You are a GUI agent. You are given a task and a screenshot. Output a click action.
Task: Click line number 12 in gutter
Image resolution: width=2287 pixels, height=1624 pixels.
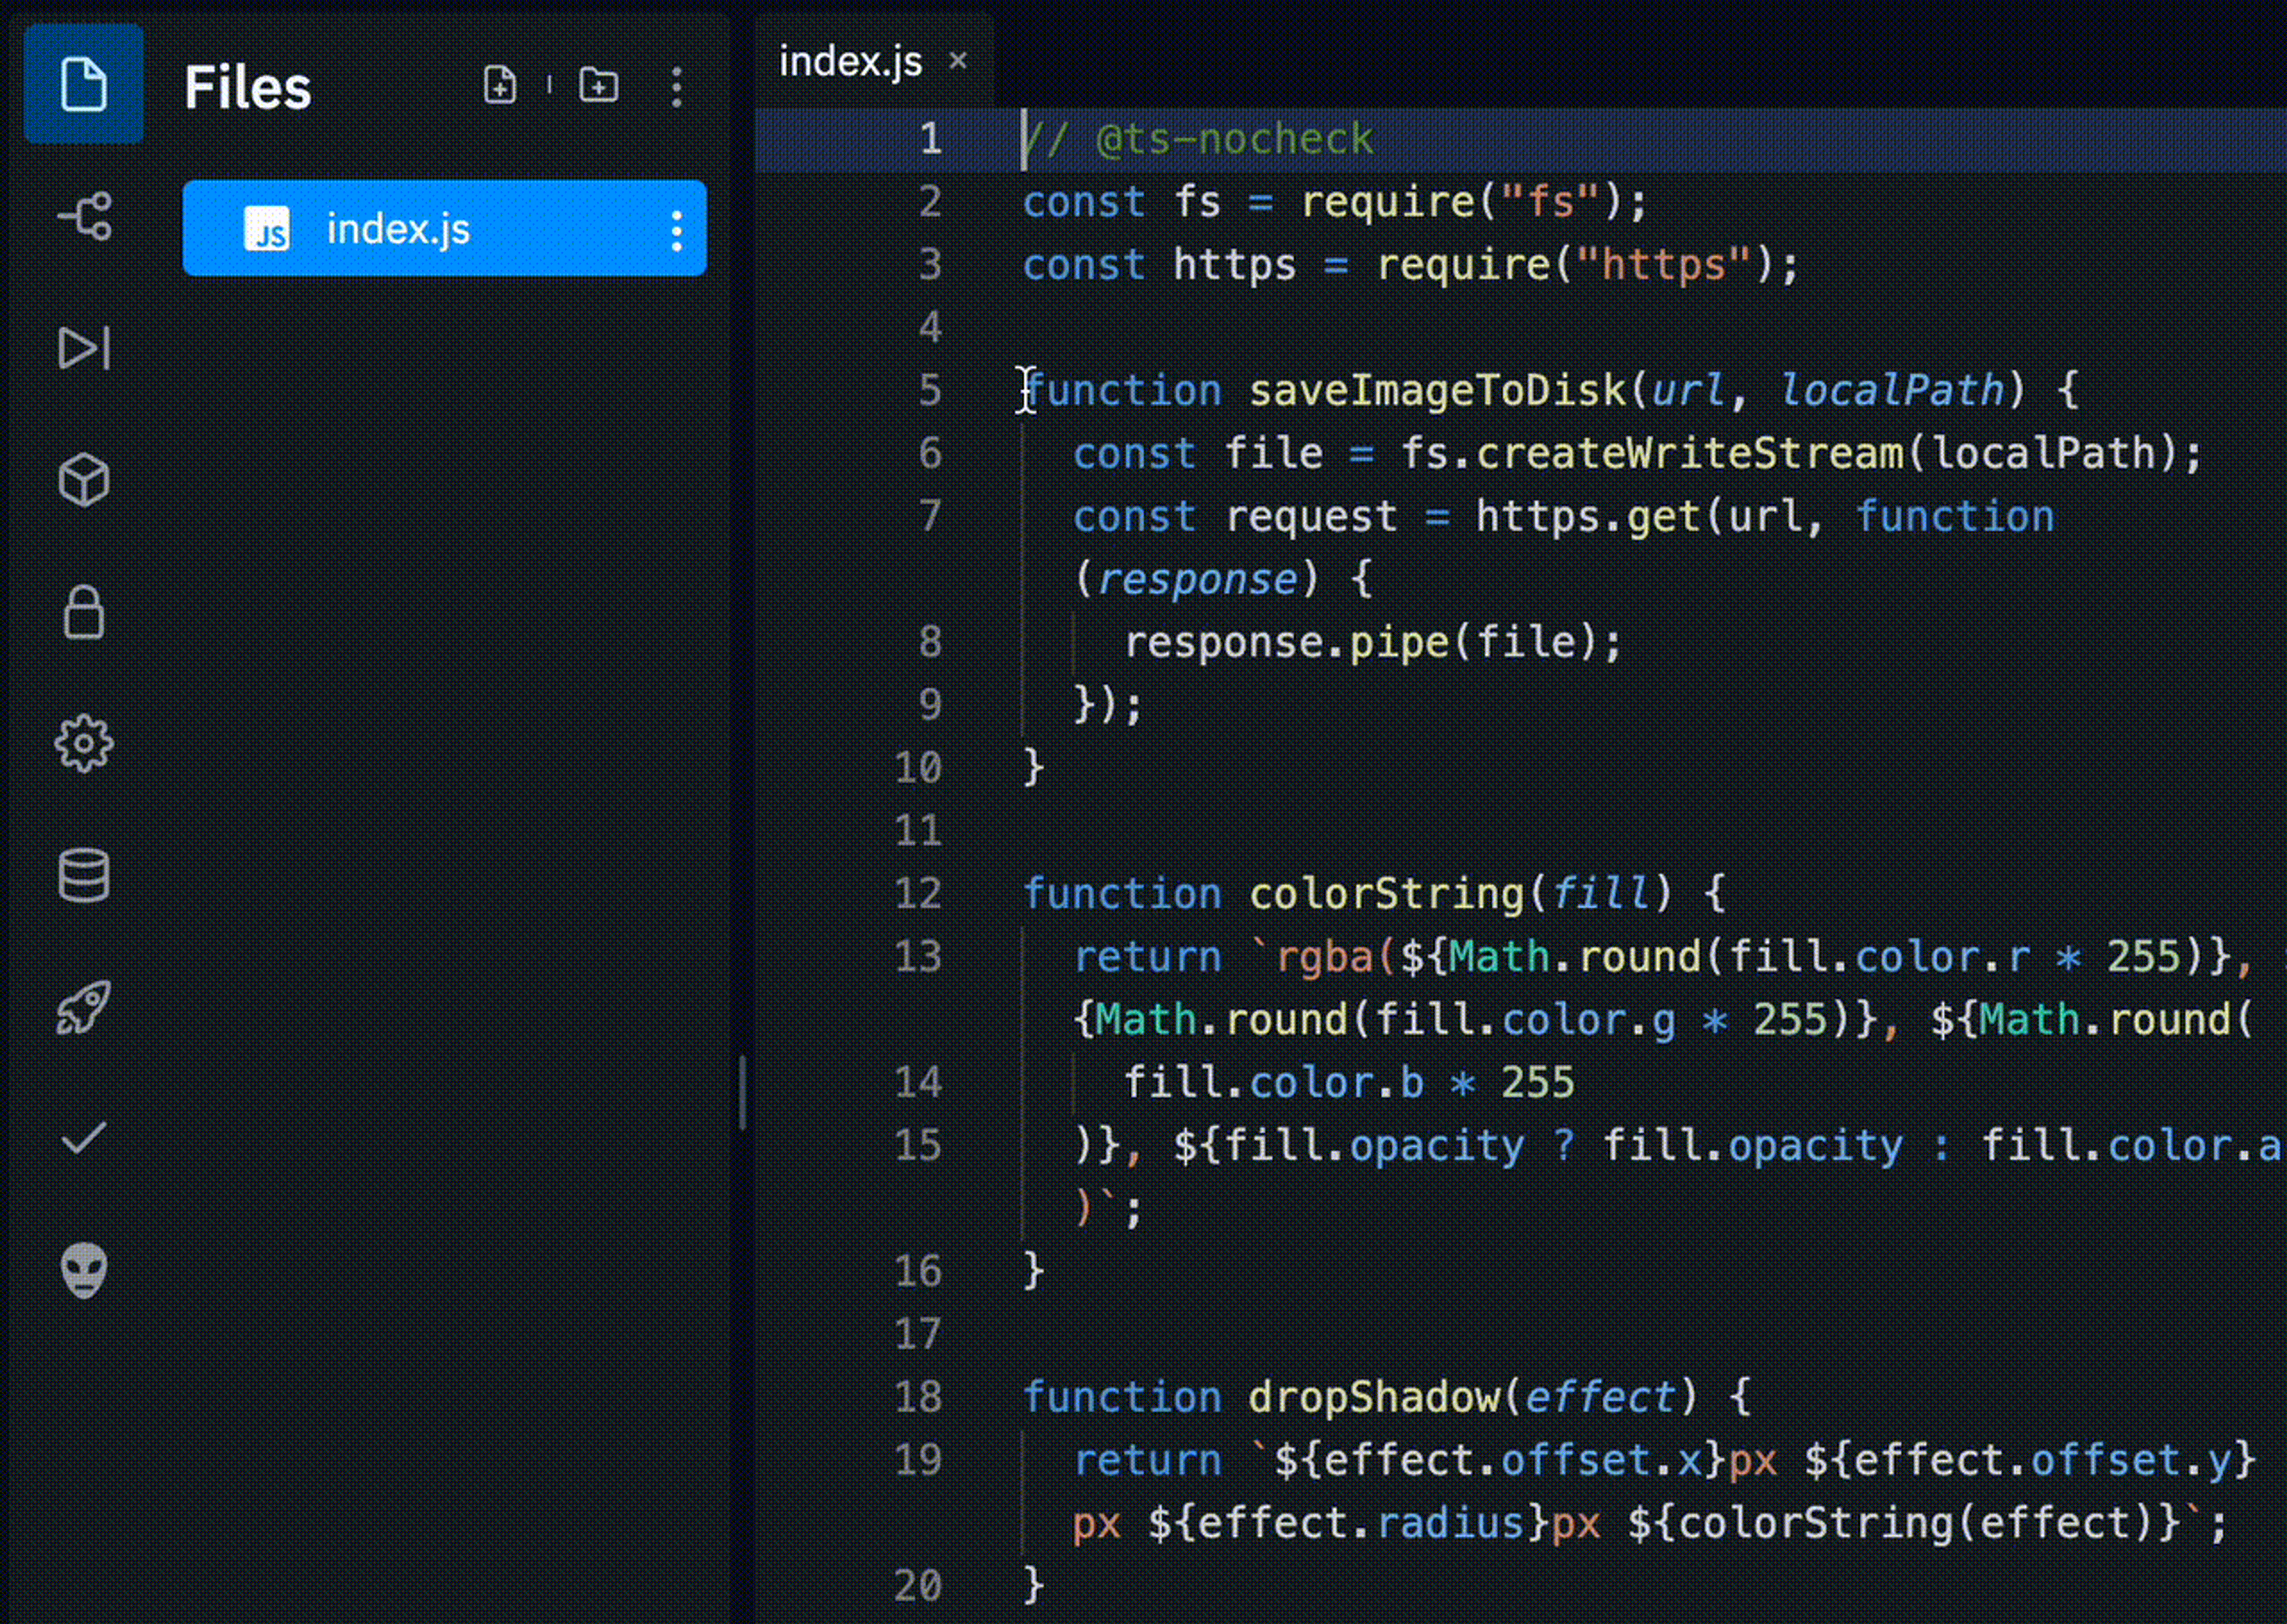point(918,893)
